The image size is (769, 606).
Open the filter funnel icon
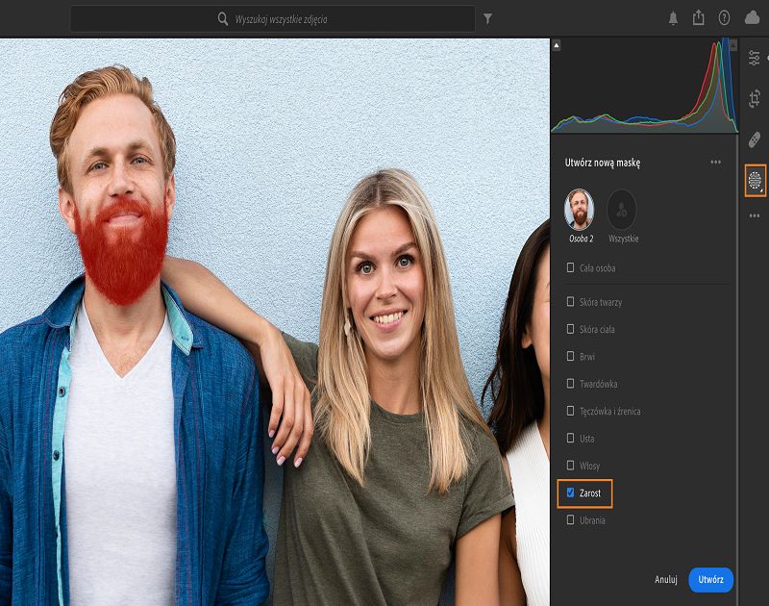(x=487, y=18)
